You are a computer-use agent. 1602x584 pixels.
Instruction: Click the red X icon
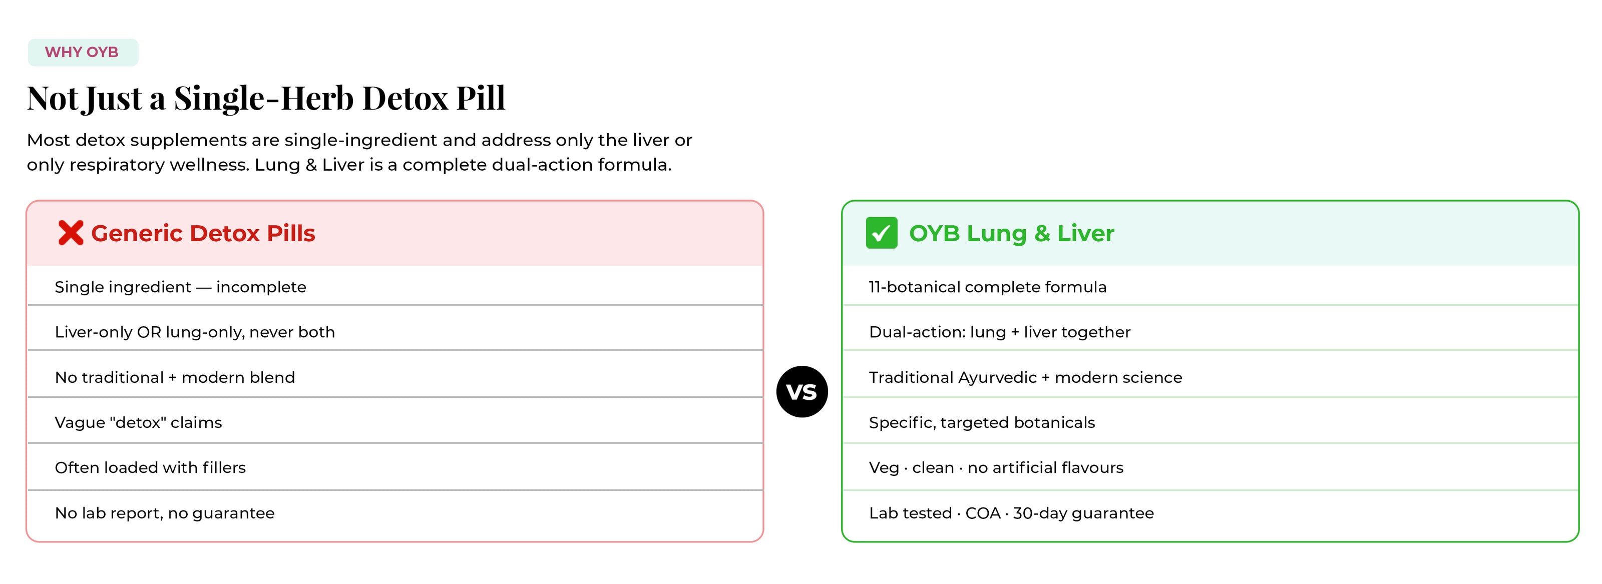click(x=70, y=233)
